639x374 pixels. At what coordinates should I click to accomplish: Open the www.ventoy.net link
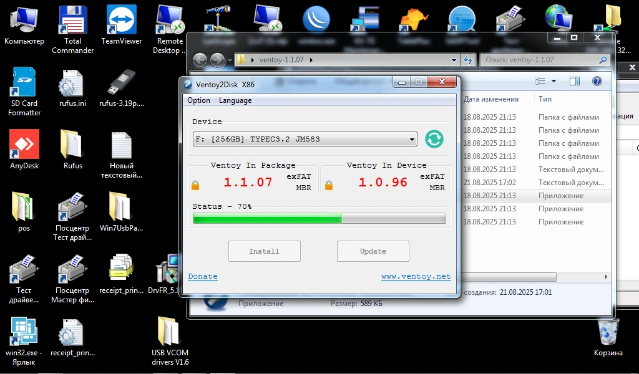tap(416, 276)
